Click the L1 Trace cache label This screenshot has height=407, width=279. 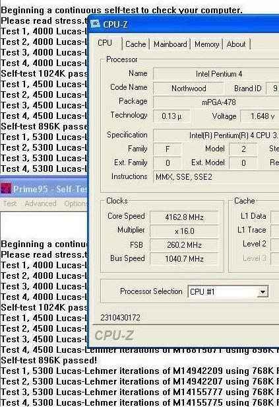point(252,230)
